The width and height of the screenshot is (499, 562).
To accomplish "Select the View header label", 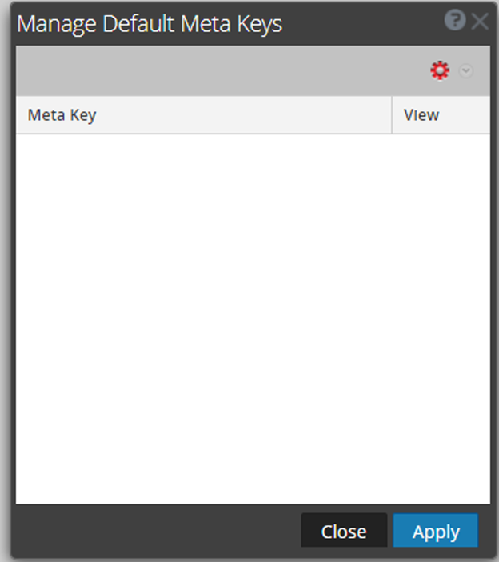I will tap(421, 115).
